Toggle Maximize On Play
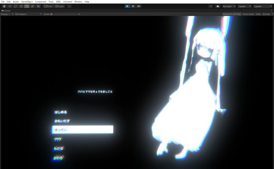Image resolution: width=274 pixels, height=169 pixels. point(232,14)
